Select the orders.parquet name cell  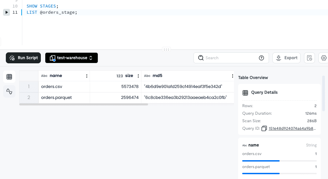(x=64, y=98)
